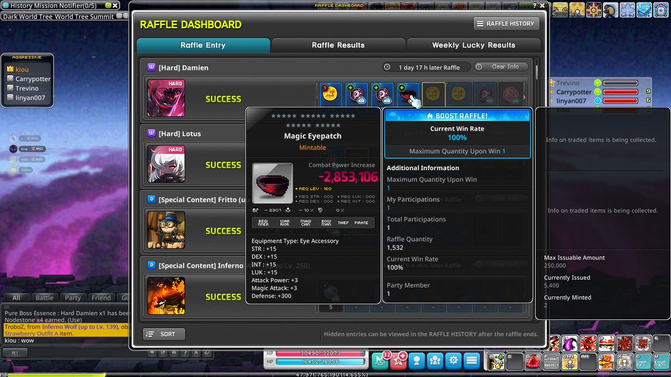The image size is (671, 377).
Task: Select Trevino in the Aggressive party list
Action: [27, 88]
